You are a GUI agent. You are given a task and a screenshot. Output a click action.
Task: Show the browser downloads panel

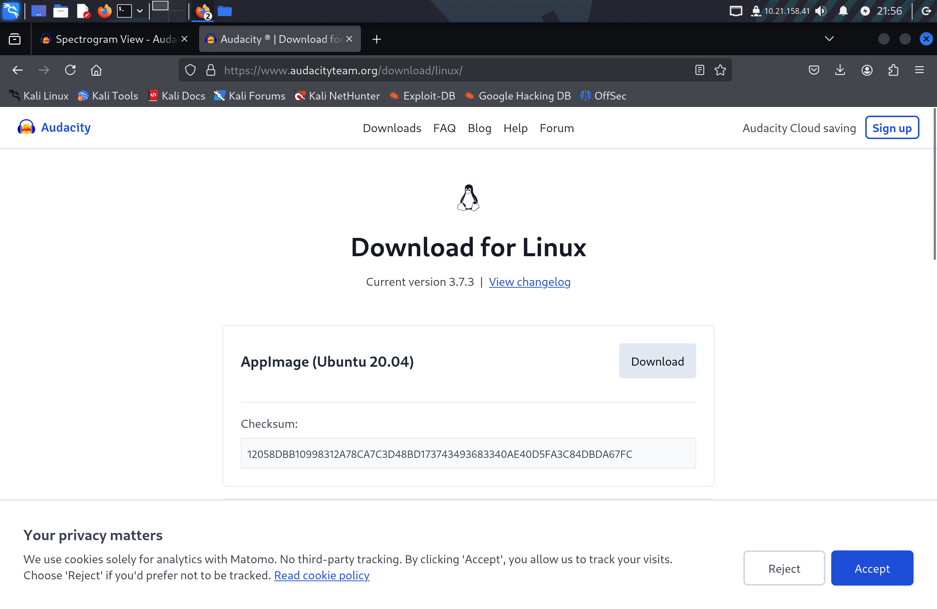tap(840, 71)
